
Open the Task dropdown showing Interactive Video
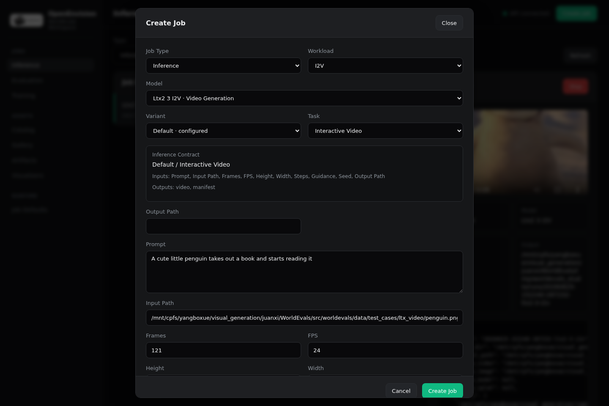[385, 131]
